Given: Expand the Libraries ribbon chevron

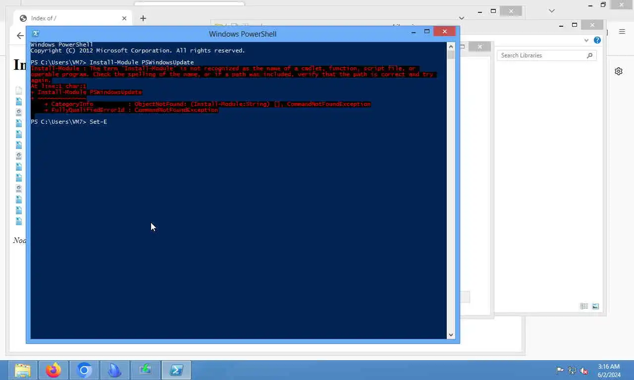Looking at the screenshot, I should 586,40.
